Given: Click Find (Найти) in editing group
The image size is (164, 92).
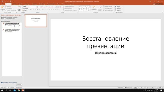Looking at the screenshot, I should coord(117,6).
